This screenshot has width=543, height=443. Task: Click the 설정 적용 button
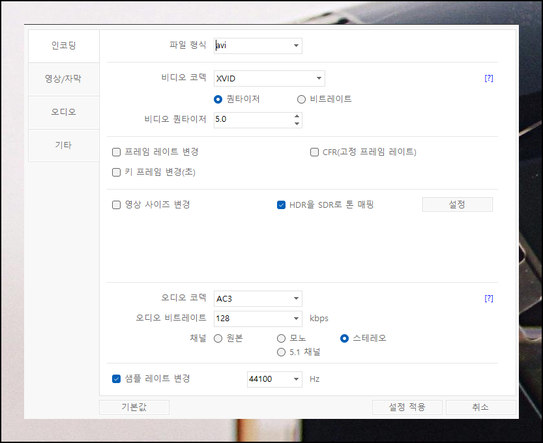pos(407,407)
